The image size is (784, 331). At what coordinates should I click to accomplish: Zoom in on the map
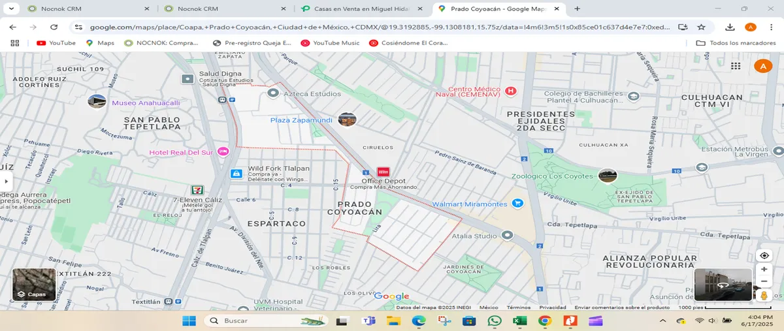(764, 269)
